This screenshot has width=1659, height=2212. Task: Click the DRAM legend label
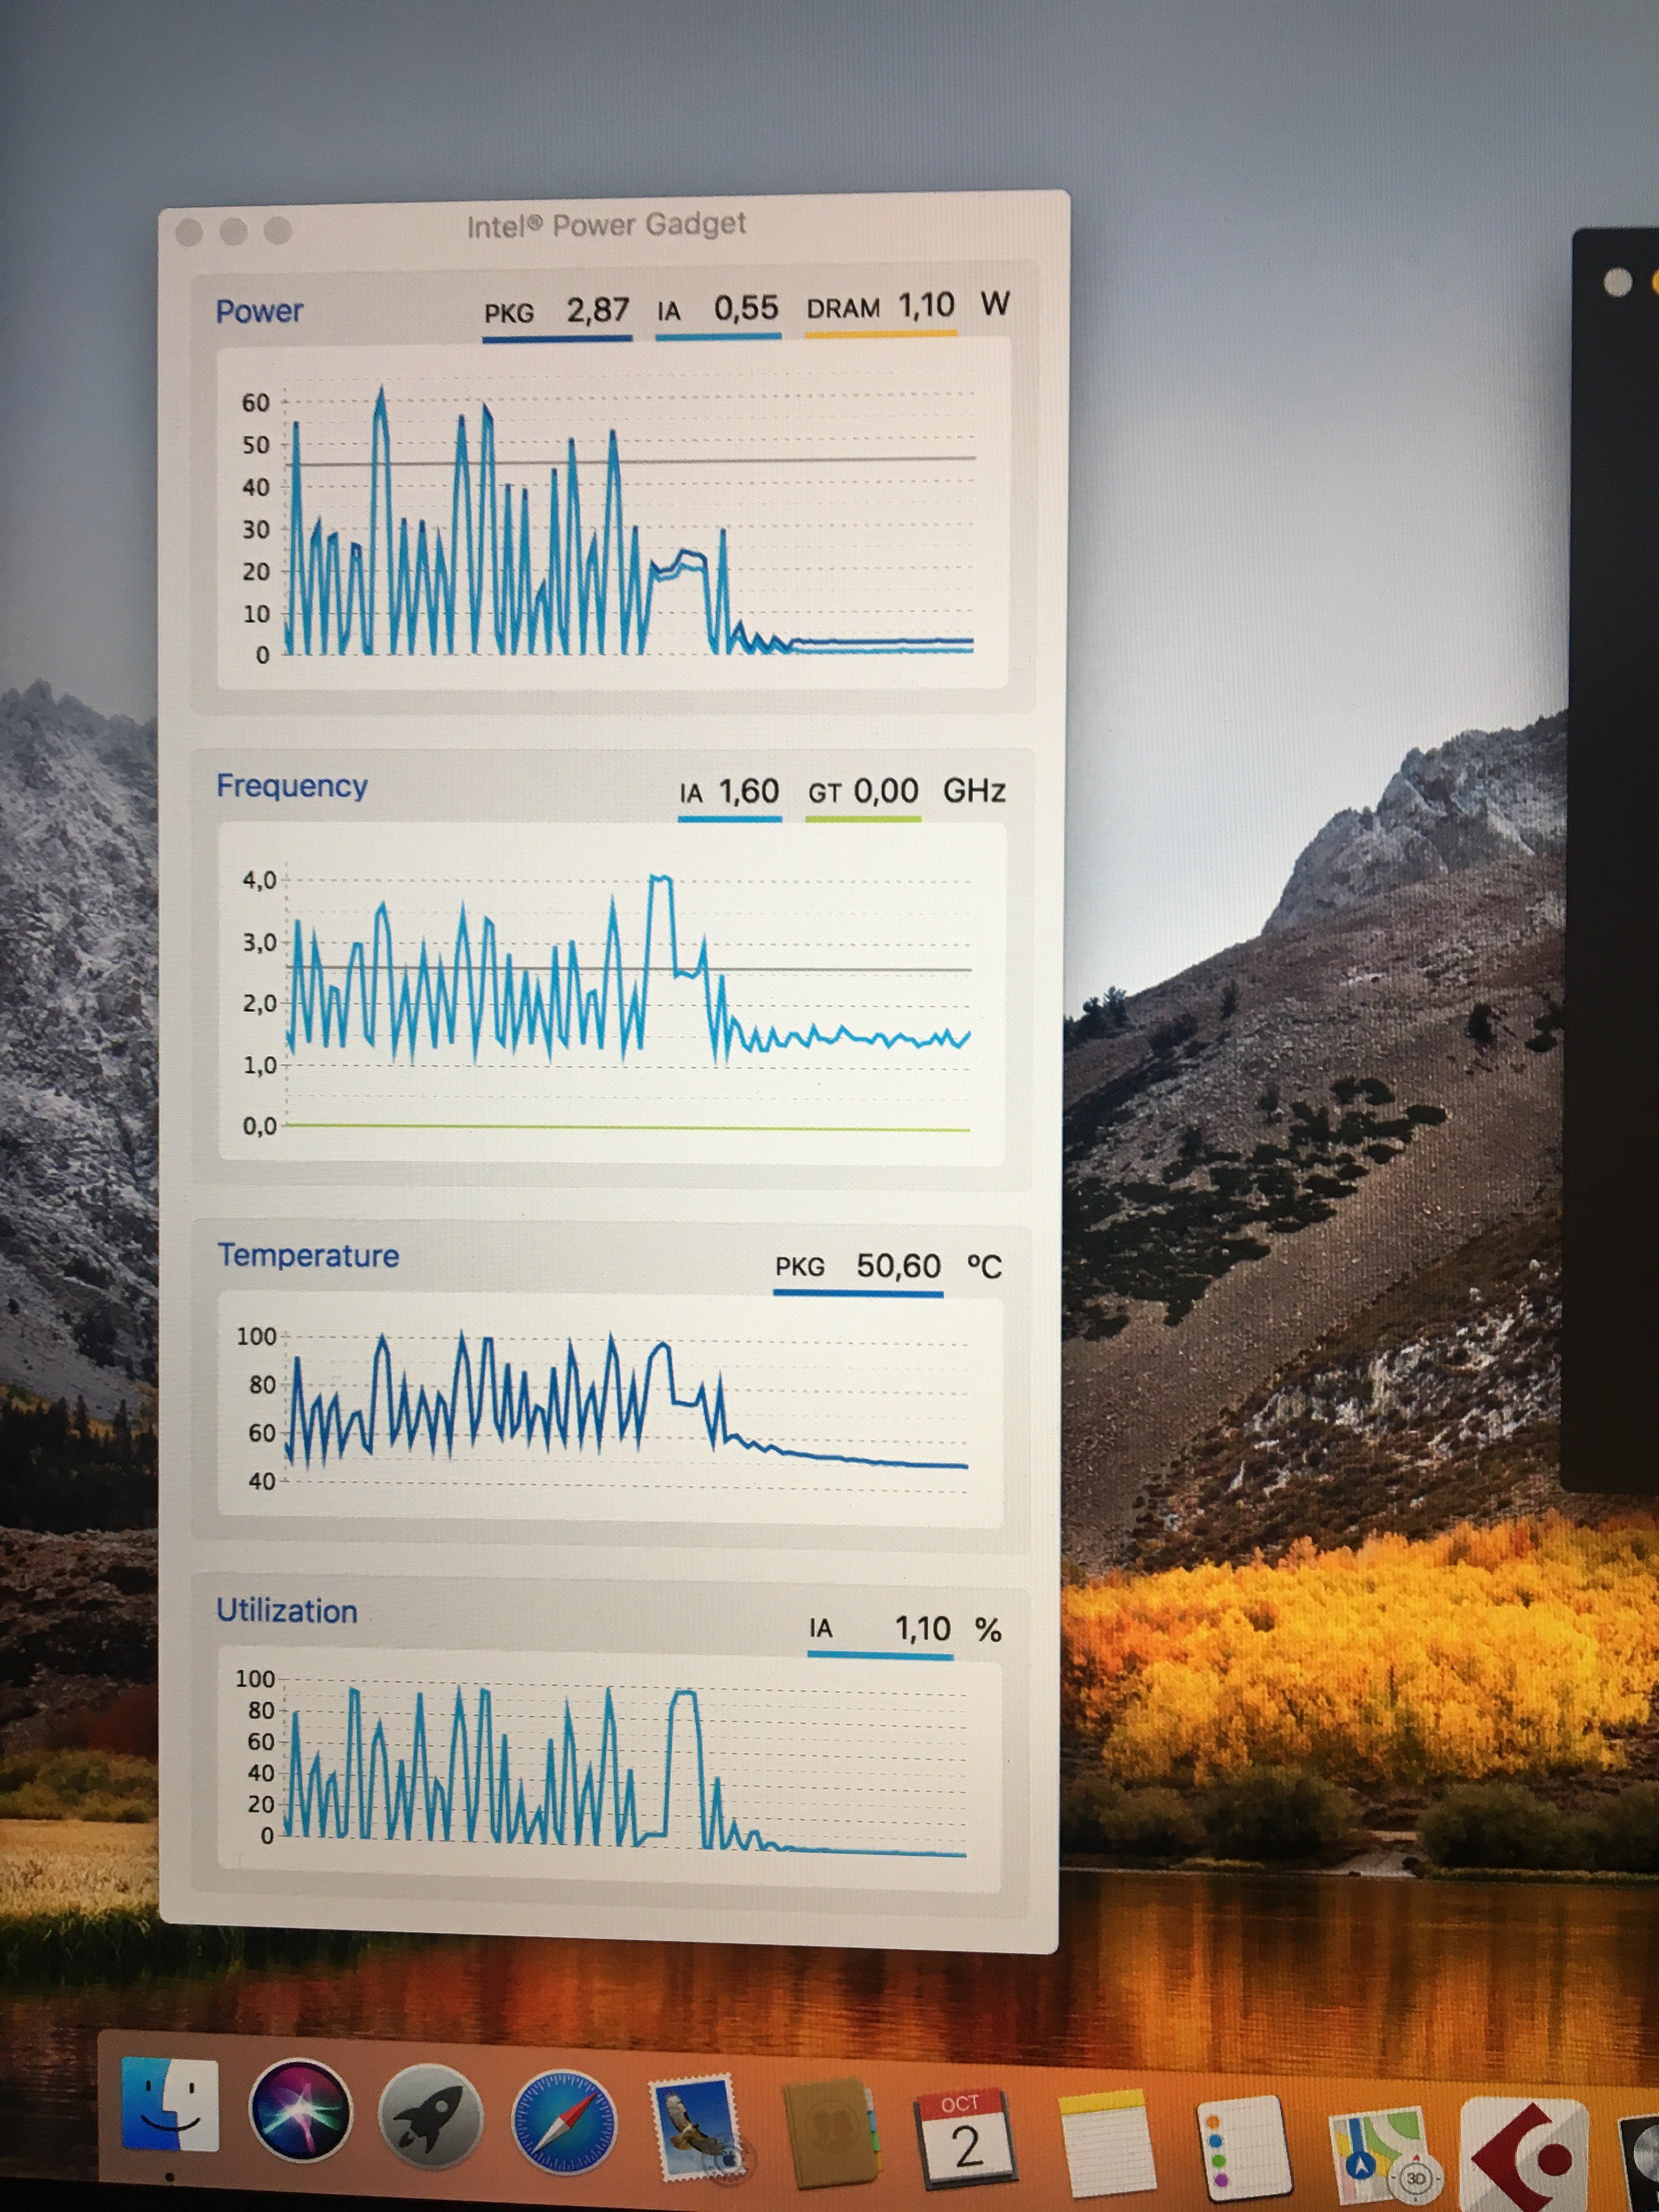click(x=843, y=308)
